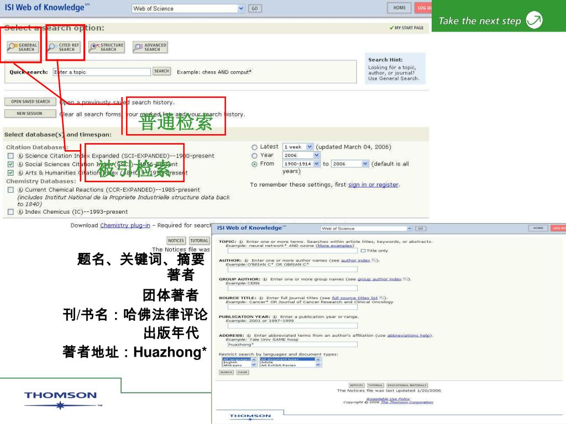Click the MY START PAGE checkmark link

pyautogui.click(x=406, y=28)
